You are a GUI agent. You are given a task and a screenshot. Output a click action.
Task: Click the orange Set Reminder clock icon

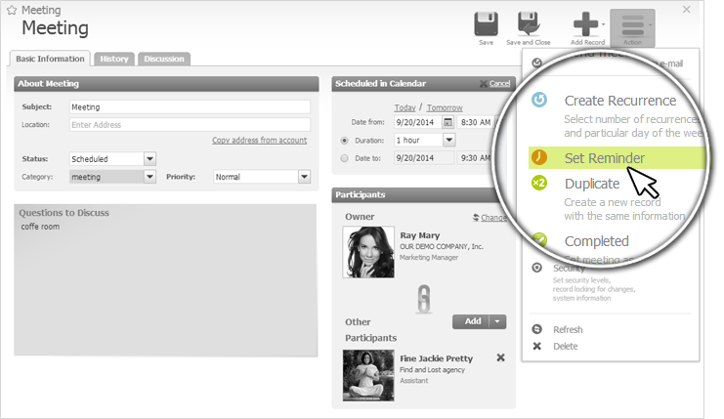pos(538,157)
